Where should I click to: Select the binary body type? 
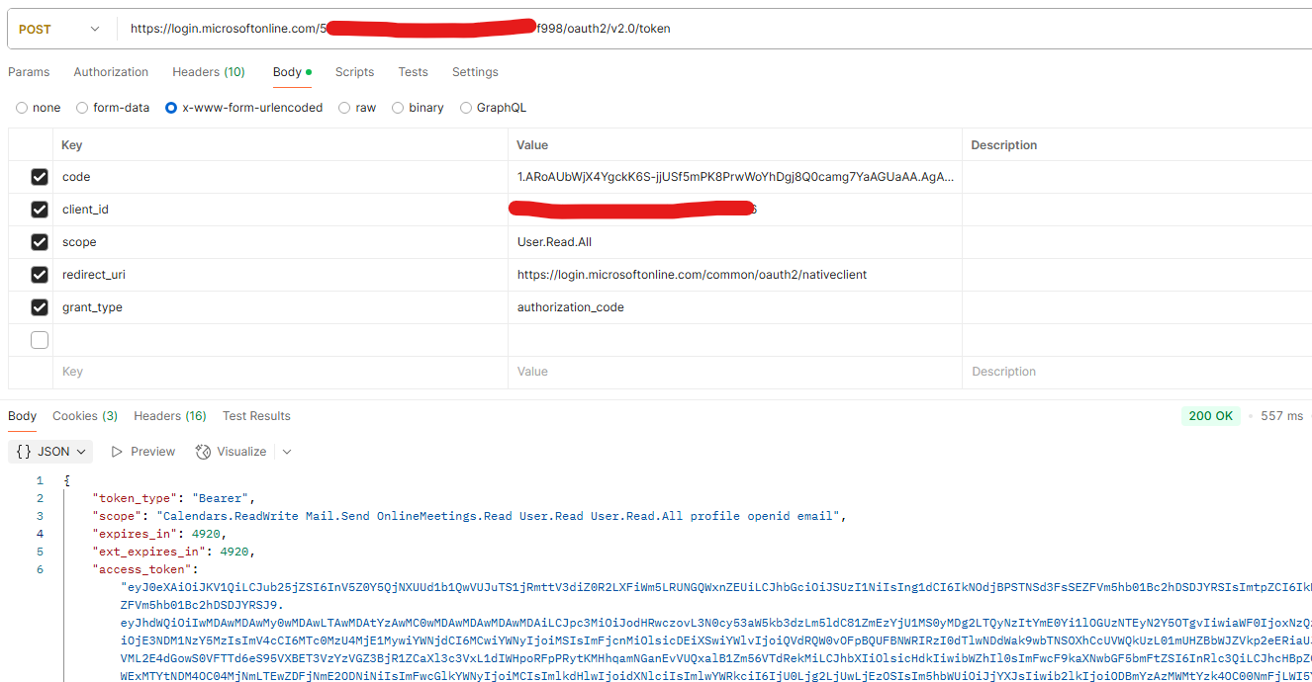coord(418,108)
